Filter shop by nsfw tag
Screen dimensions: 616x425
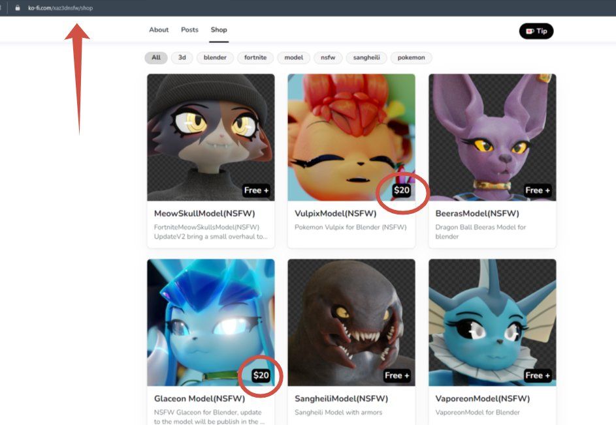coord(328,57)
